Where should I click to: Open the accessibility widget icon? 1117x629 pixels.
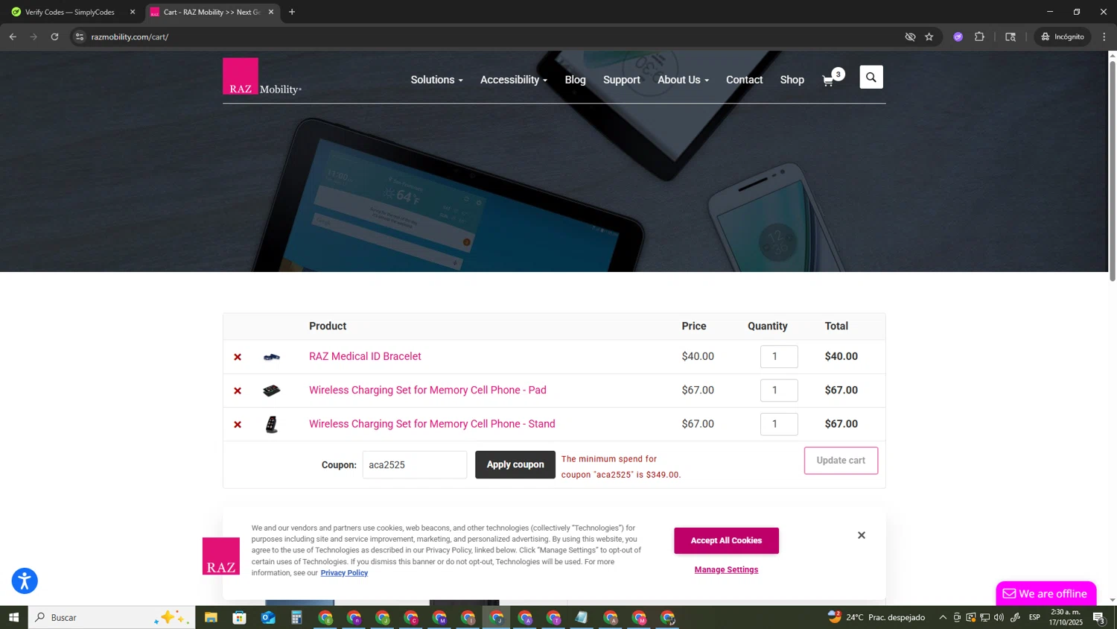click(x=25, y=581)
